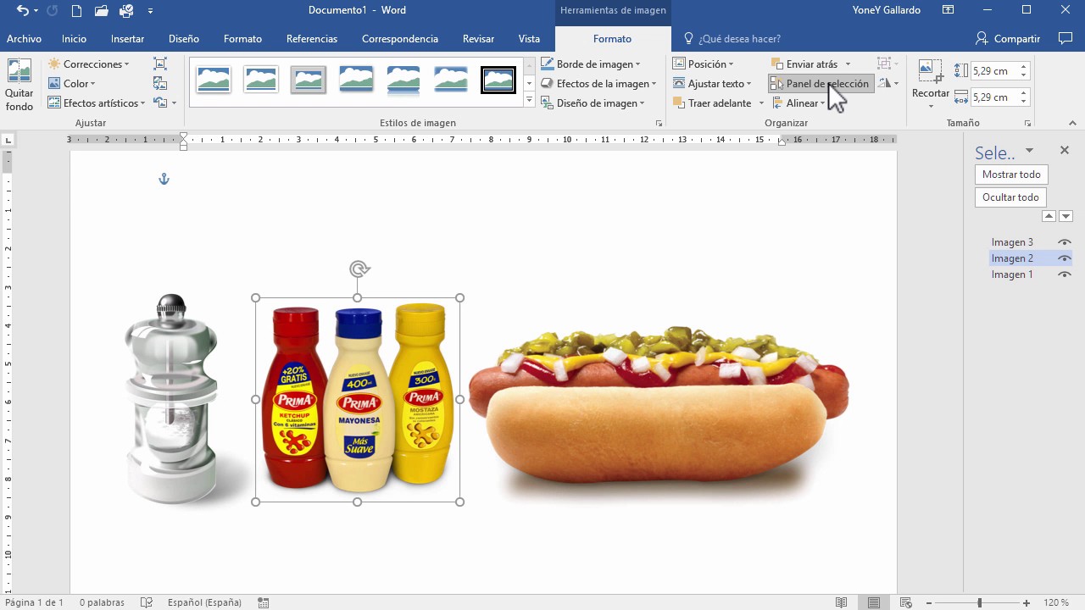Click the Restablecer imagen icon
This screenshot has width=1085, height=610.
[x=159, y=103]
